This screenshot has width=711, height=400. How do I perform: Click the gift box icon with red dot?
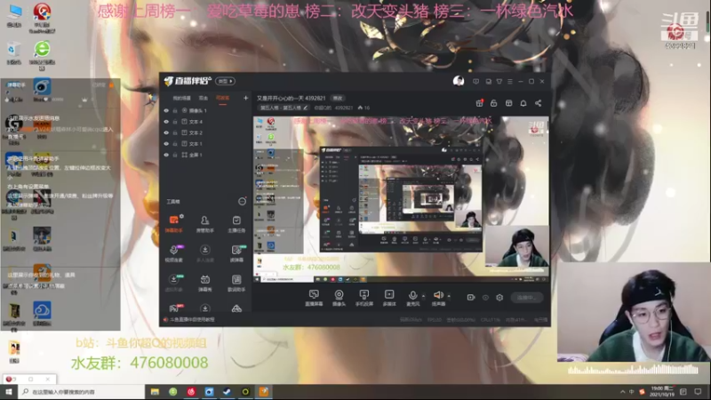[x=479, y=103]
